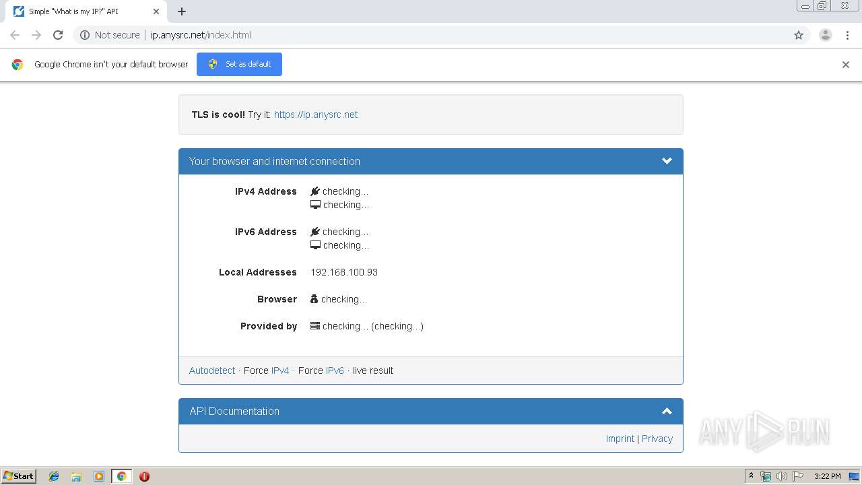Click the red stop-sign taskbar icon
Image resolution: width=862 pixels, height=485 pixels.
[x=144, y=476]
